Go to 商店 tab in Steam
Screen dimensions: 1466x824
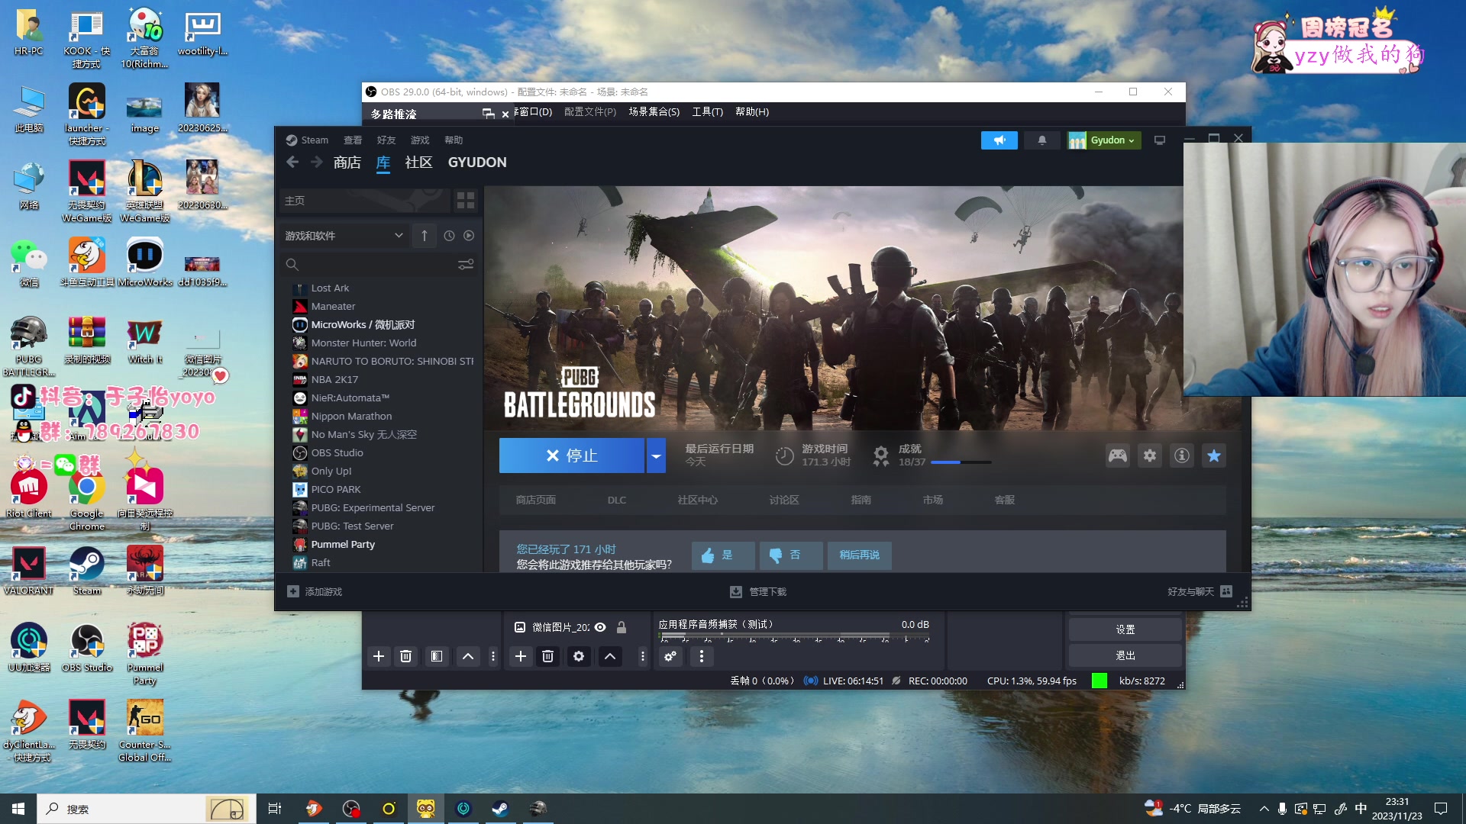(347, 163)
